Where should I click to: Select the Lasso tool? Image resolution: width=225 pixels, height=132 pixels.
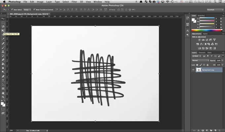[3, 27]
